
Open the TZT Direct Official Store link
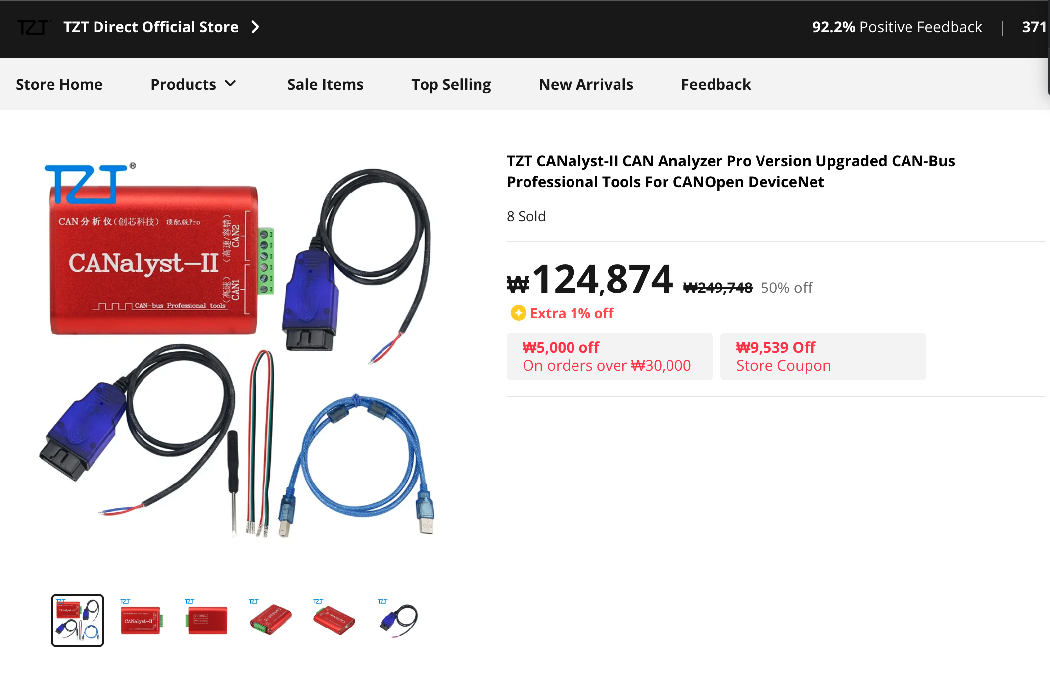(x=151, y=27)
